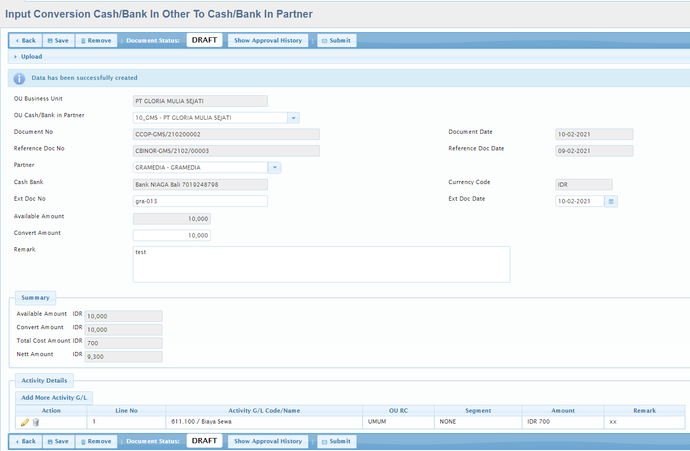Click the NONE cell in Segment column
690x451 pixels.
(x=478, y=422)
